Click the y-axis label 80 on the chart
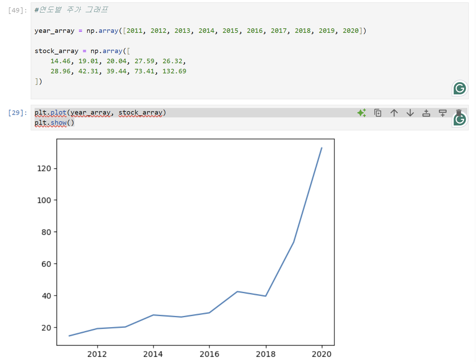 click(46, 232)
